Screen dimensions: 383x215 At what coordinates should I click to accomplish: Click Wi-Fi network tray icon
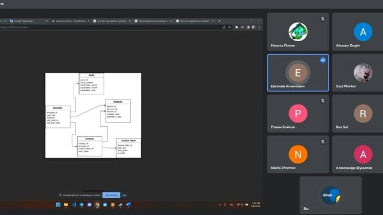[x=238, y=205]
